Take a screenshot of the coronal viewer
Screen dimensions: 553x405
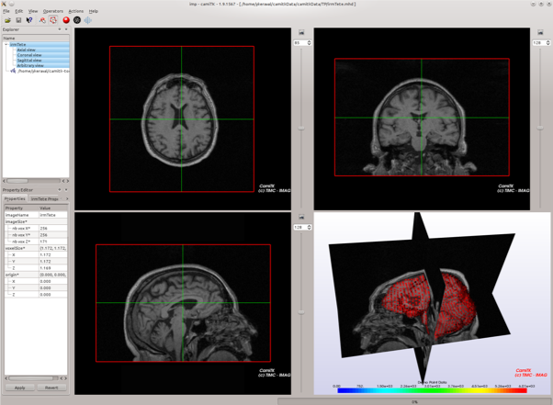[540, 32]
